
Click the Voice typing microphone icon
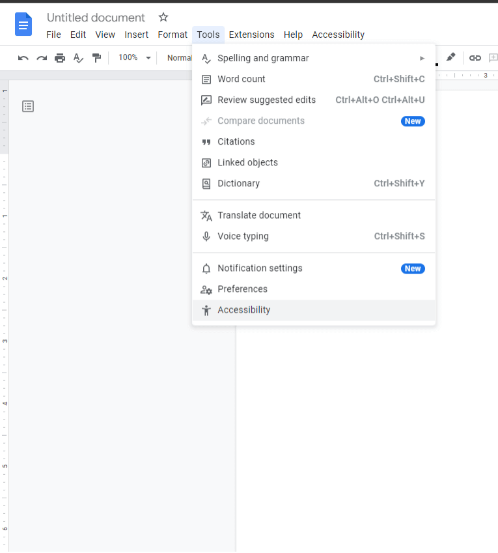206,236
